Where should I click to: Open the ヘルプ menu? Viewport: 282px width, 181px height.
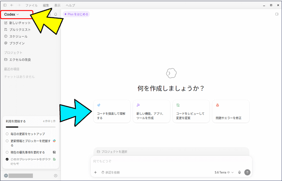coord(70,5)
